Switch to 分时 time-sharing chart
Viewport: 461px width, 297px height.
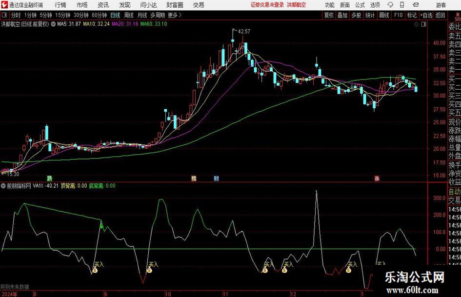(16, 15)
